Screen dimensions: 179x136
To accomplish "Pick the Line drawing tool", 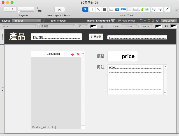I will (x=98, y=9).
